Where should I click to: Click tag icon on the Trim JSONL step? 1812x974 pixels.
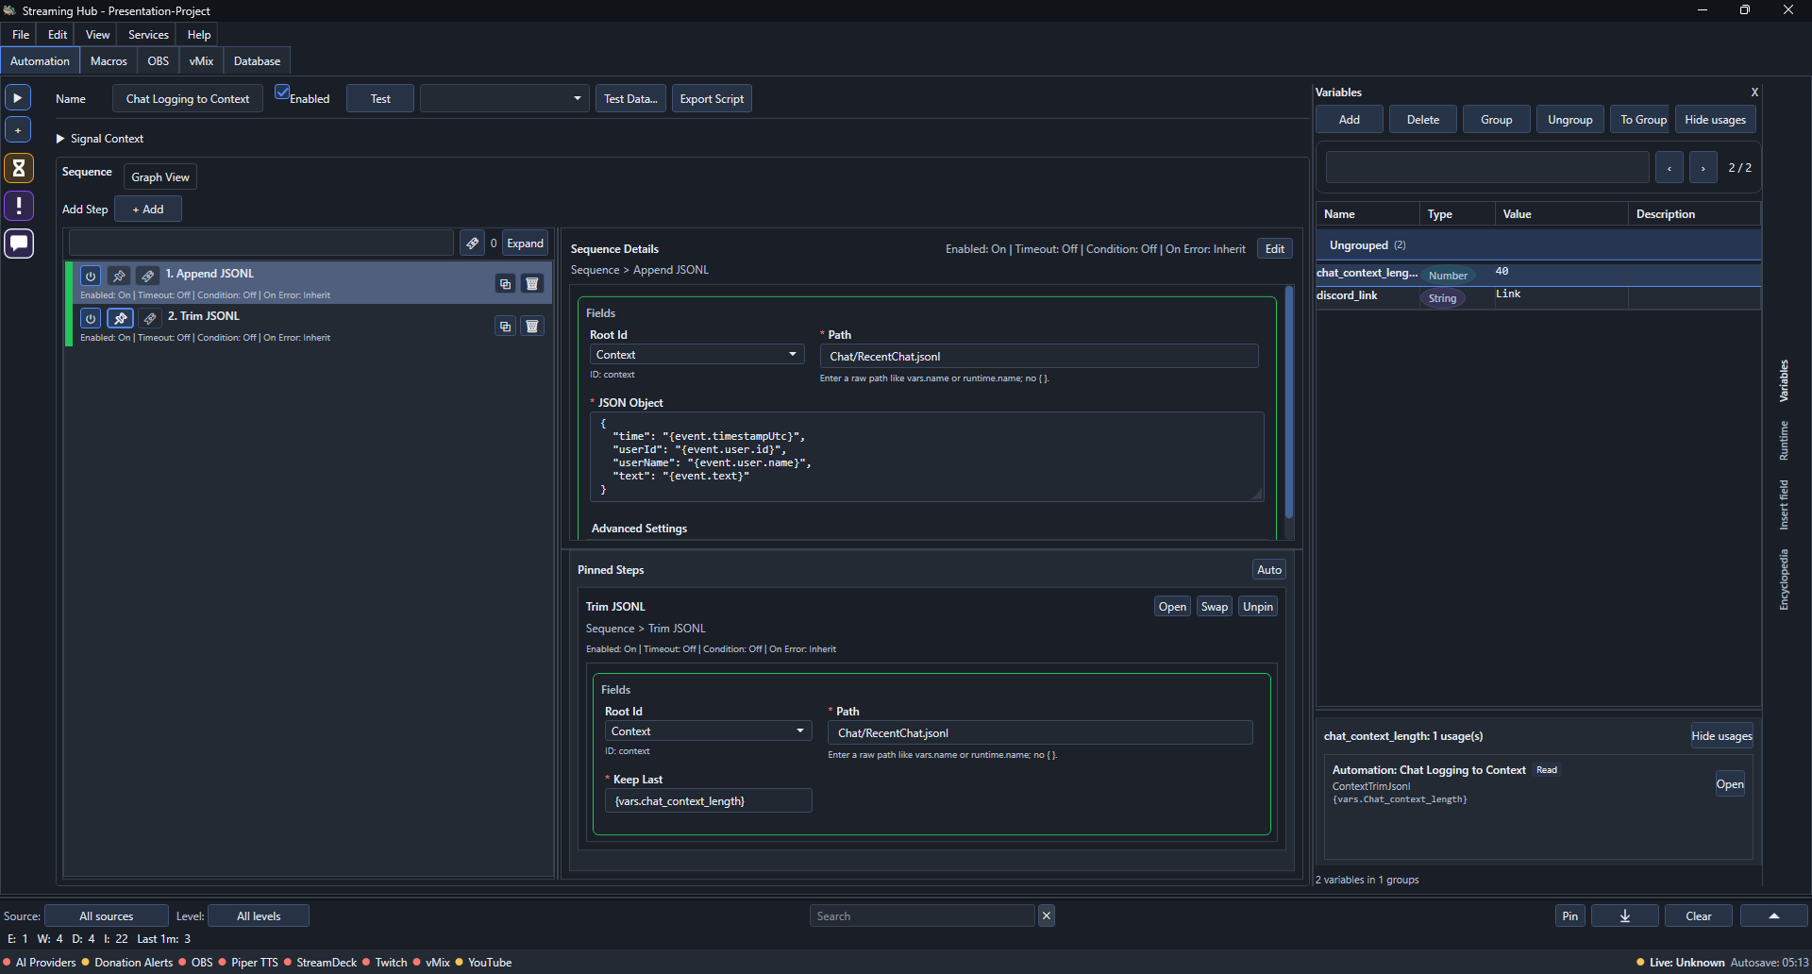(x=150, y=318)
